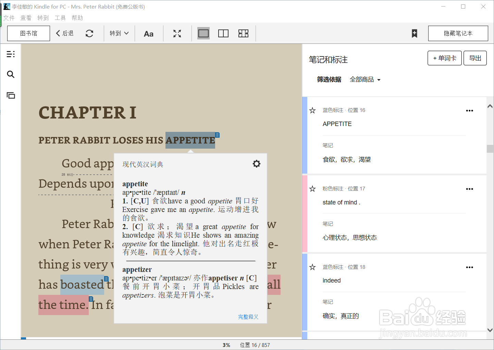494x350 pixels.
Task: Add a bookmark to the current page
Action: (414, 34)
